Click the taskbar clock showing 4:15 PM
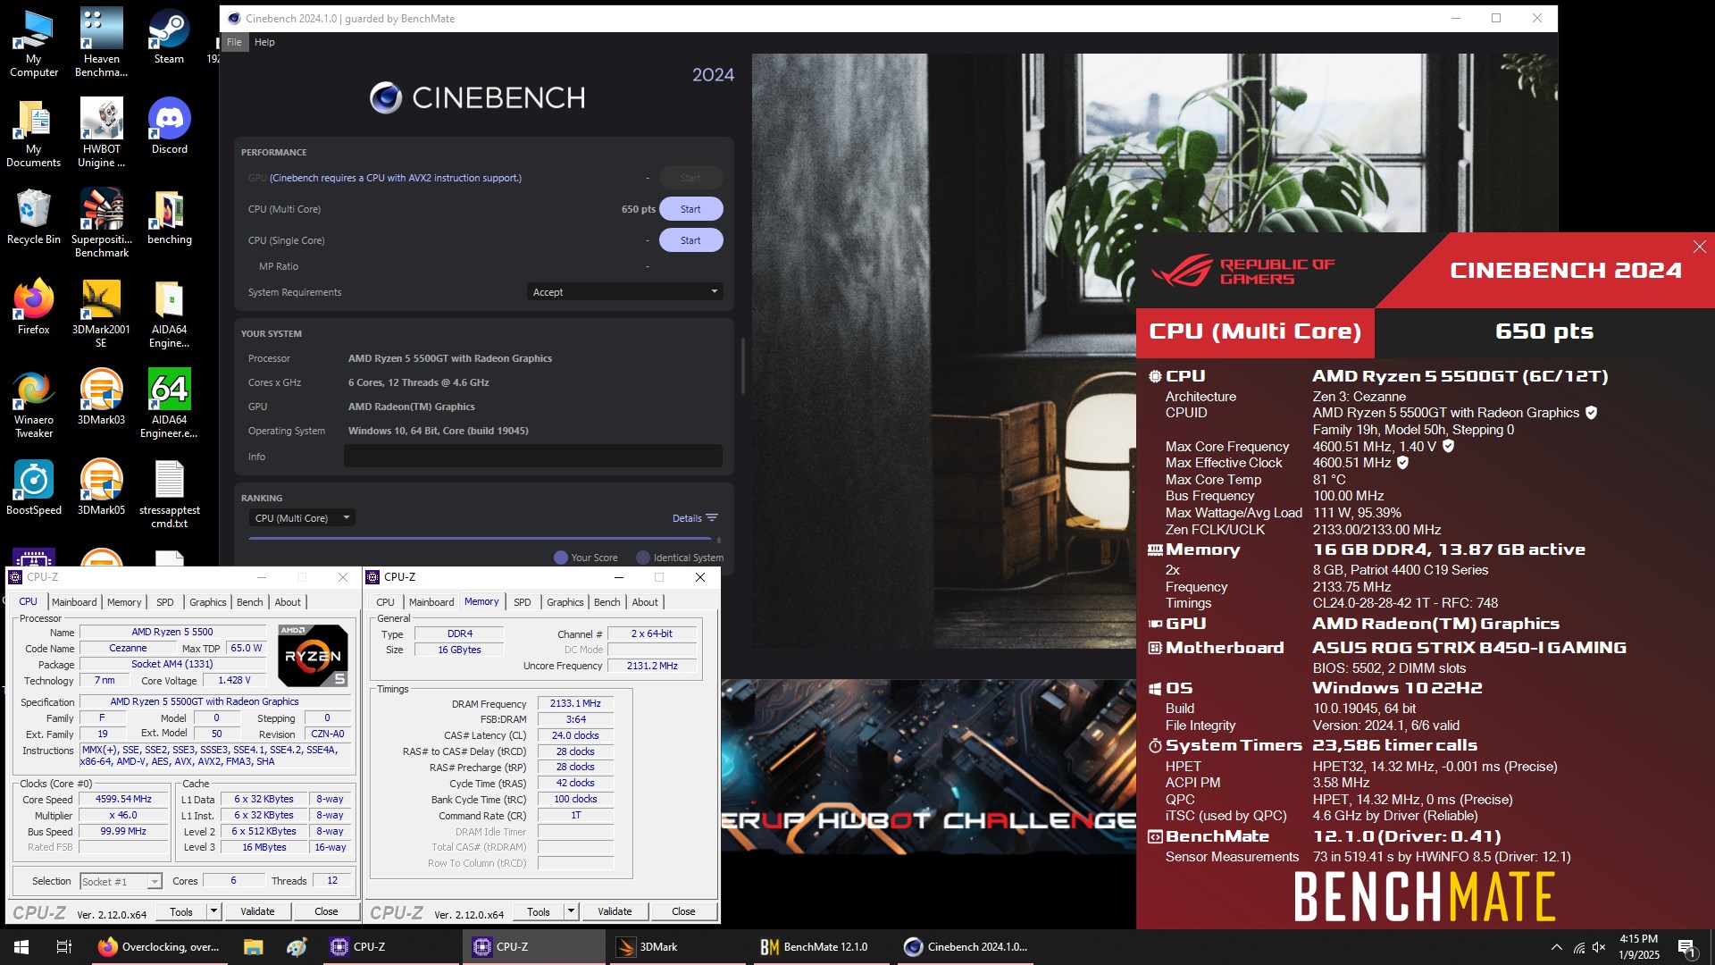1715x965 pixels. (x=1639, y=947)
